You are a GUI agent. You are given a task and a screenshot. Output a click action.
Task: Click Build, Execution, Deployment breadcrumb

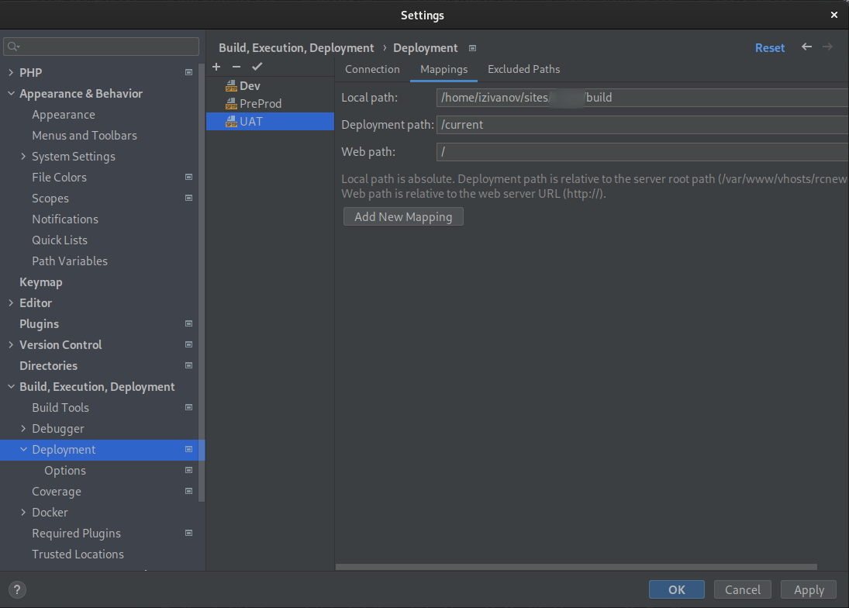pos(296,47)
